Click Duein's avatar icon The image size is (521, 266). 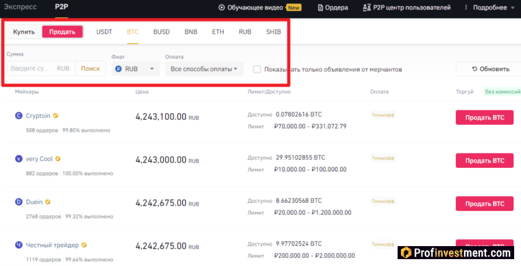pos(19,202)
